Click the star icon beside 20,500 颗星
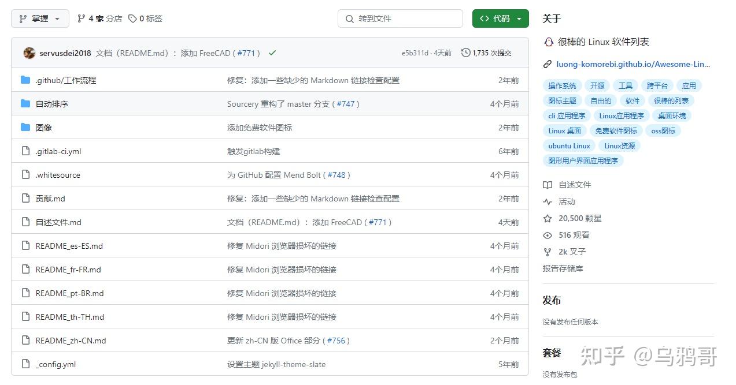Image resolution: width=736 pixels, height=385 pixels. click(x=547, y=218)
